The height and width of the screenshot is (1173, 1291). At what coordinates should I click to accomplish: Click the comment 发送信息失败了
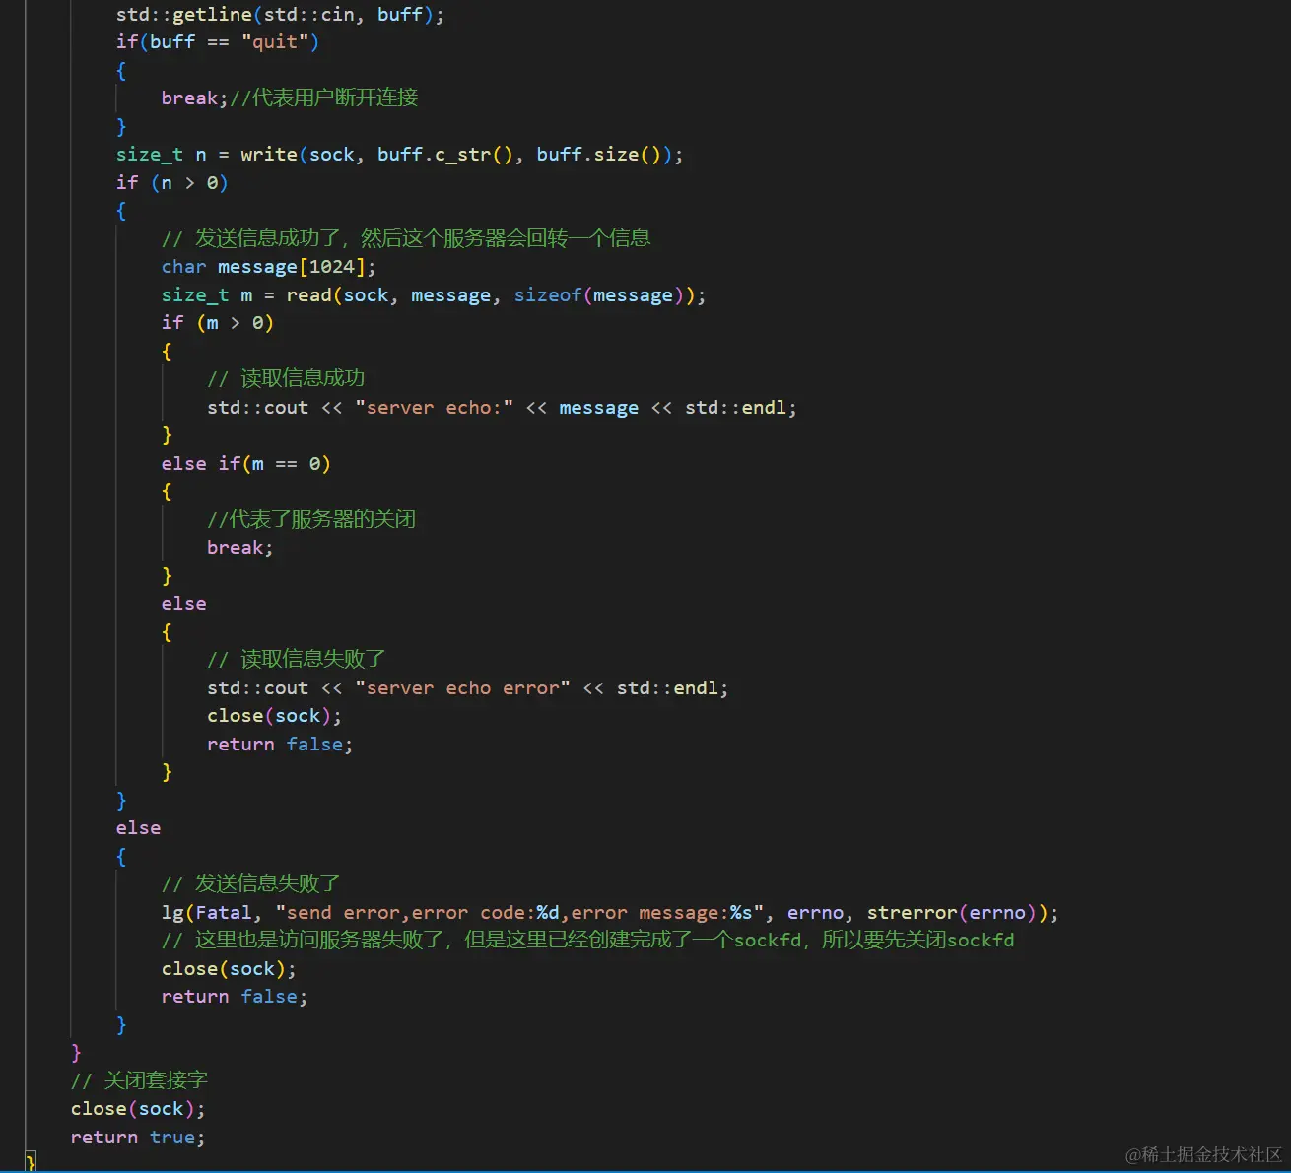click(251, 884)
